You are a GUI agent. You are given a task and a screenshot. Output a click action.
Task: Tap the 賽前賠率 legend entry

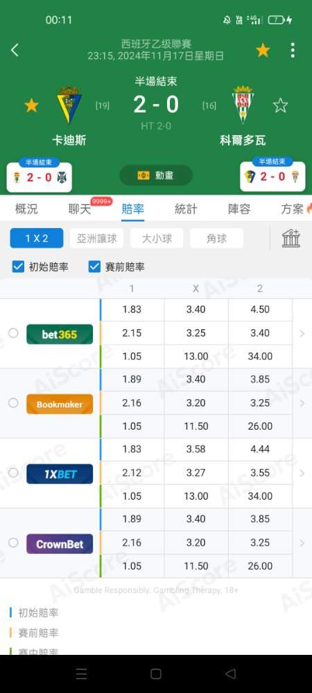pos(34,633)
